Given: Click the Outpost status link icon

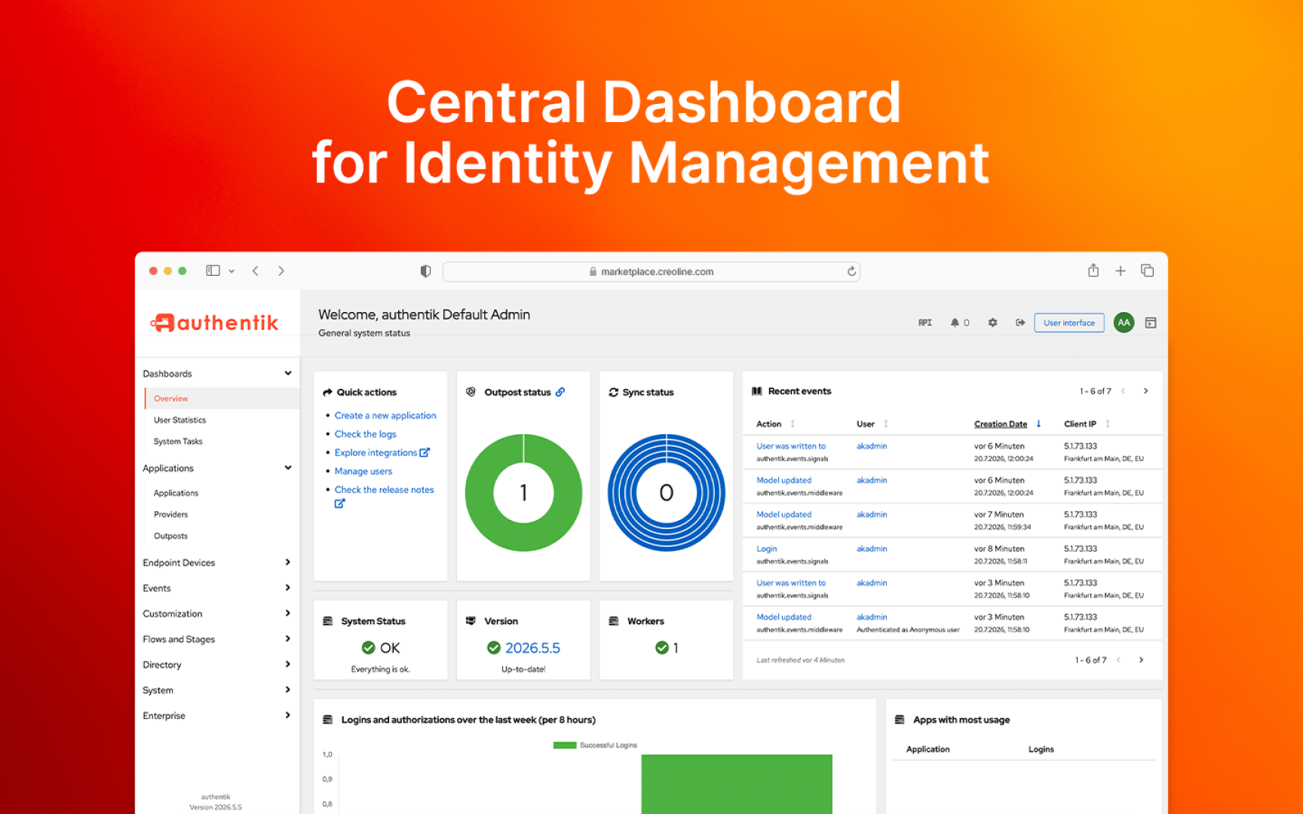Looking at the screenshot, I should [560, 392].
